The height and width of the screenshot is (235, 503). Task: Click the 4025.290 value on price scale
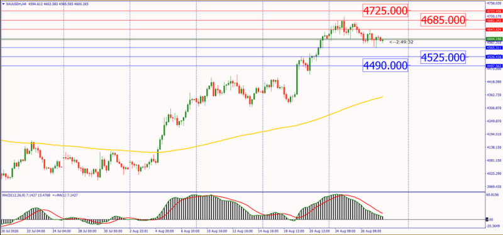coord(494,174)
